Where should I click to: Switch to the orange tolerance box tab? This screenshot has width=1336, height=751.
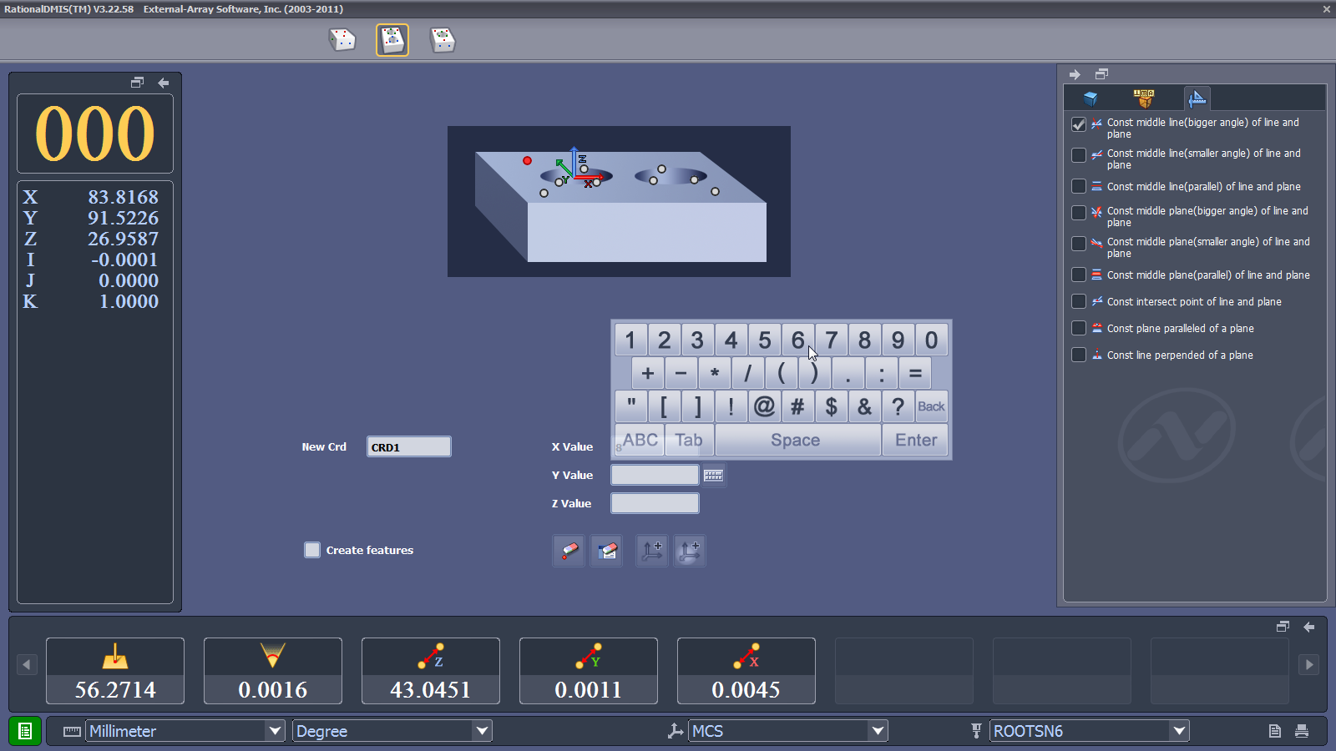pyautogui.click(x=1144, y=98)
